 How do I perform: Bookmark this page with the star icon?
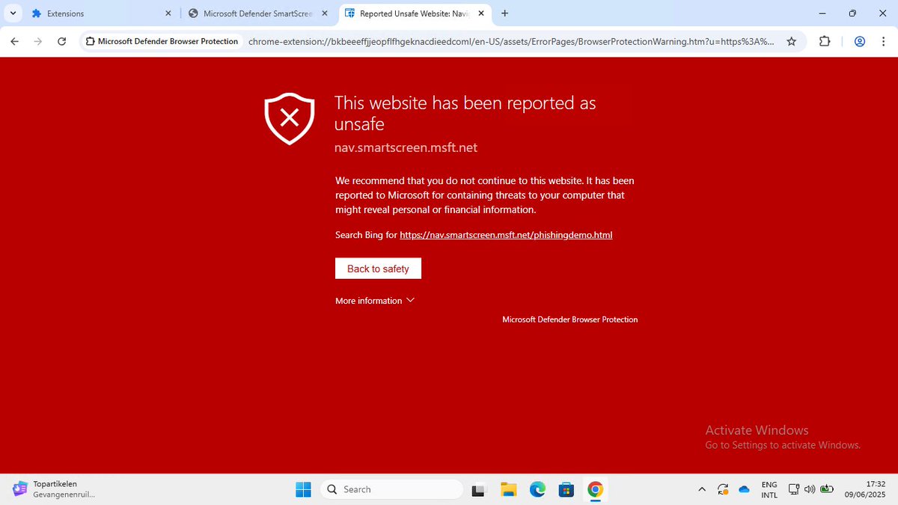coord(792,41)
